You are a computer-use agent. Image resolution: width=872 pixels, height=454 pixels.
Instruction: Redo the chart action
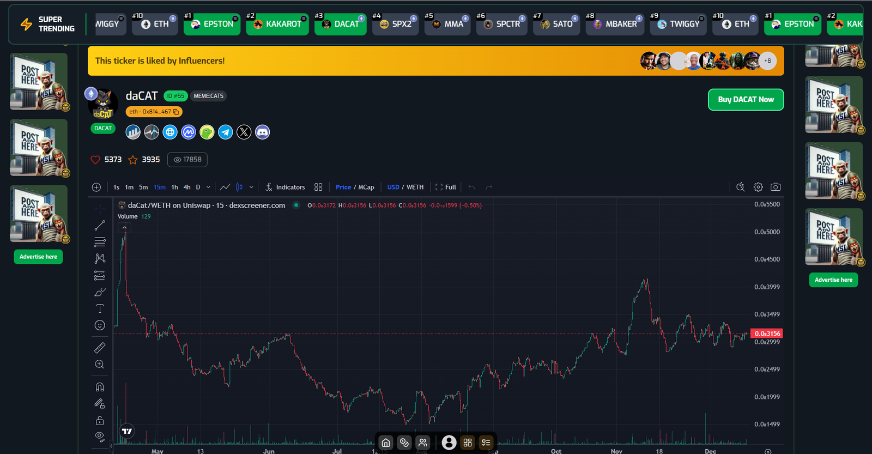[489, 187]
